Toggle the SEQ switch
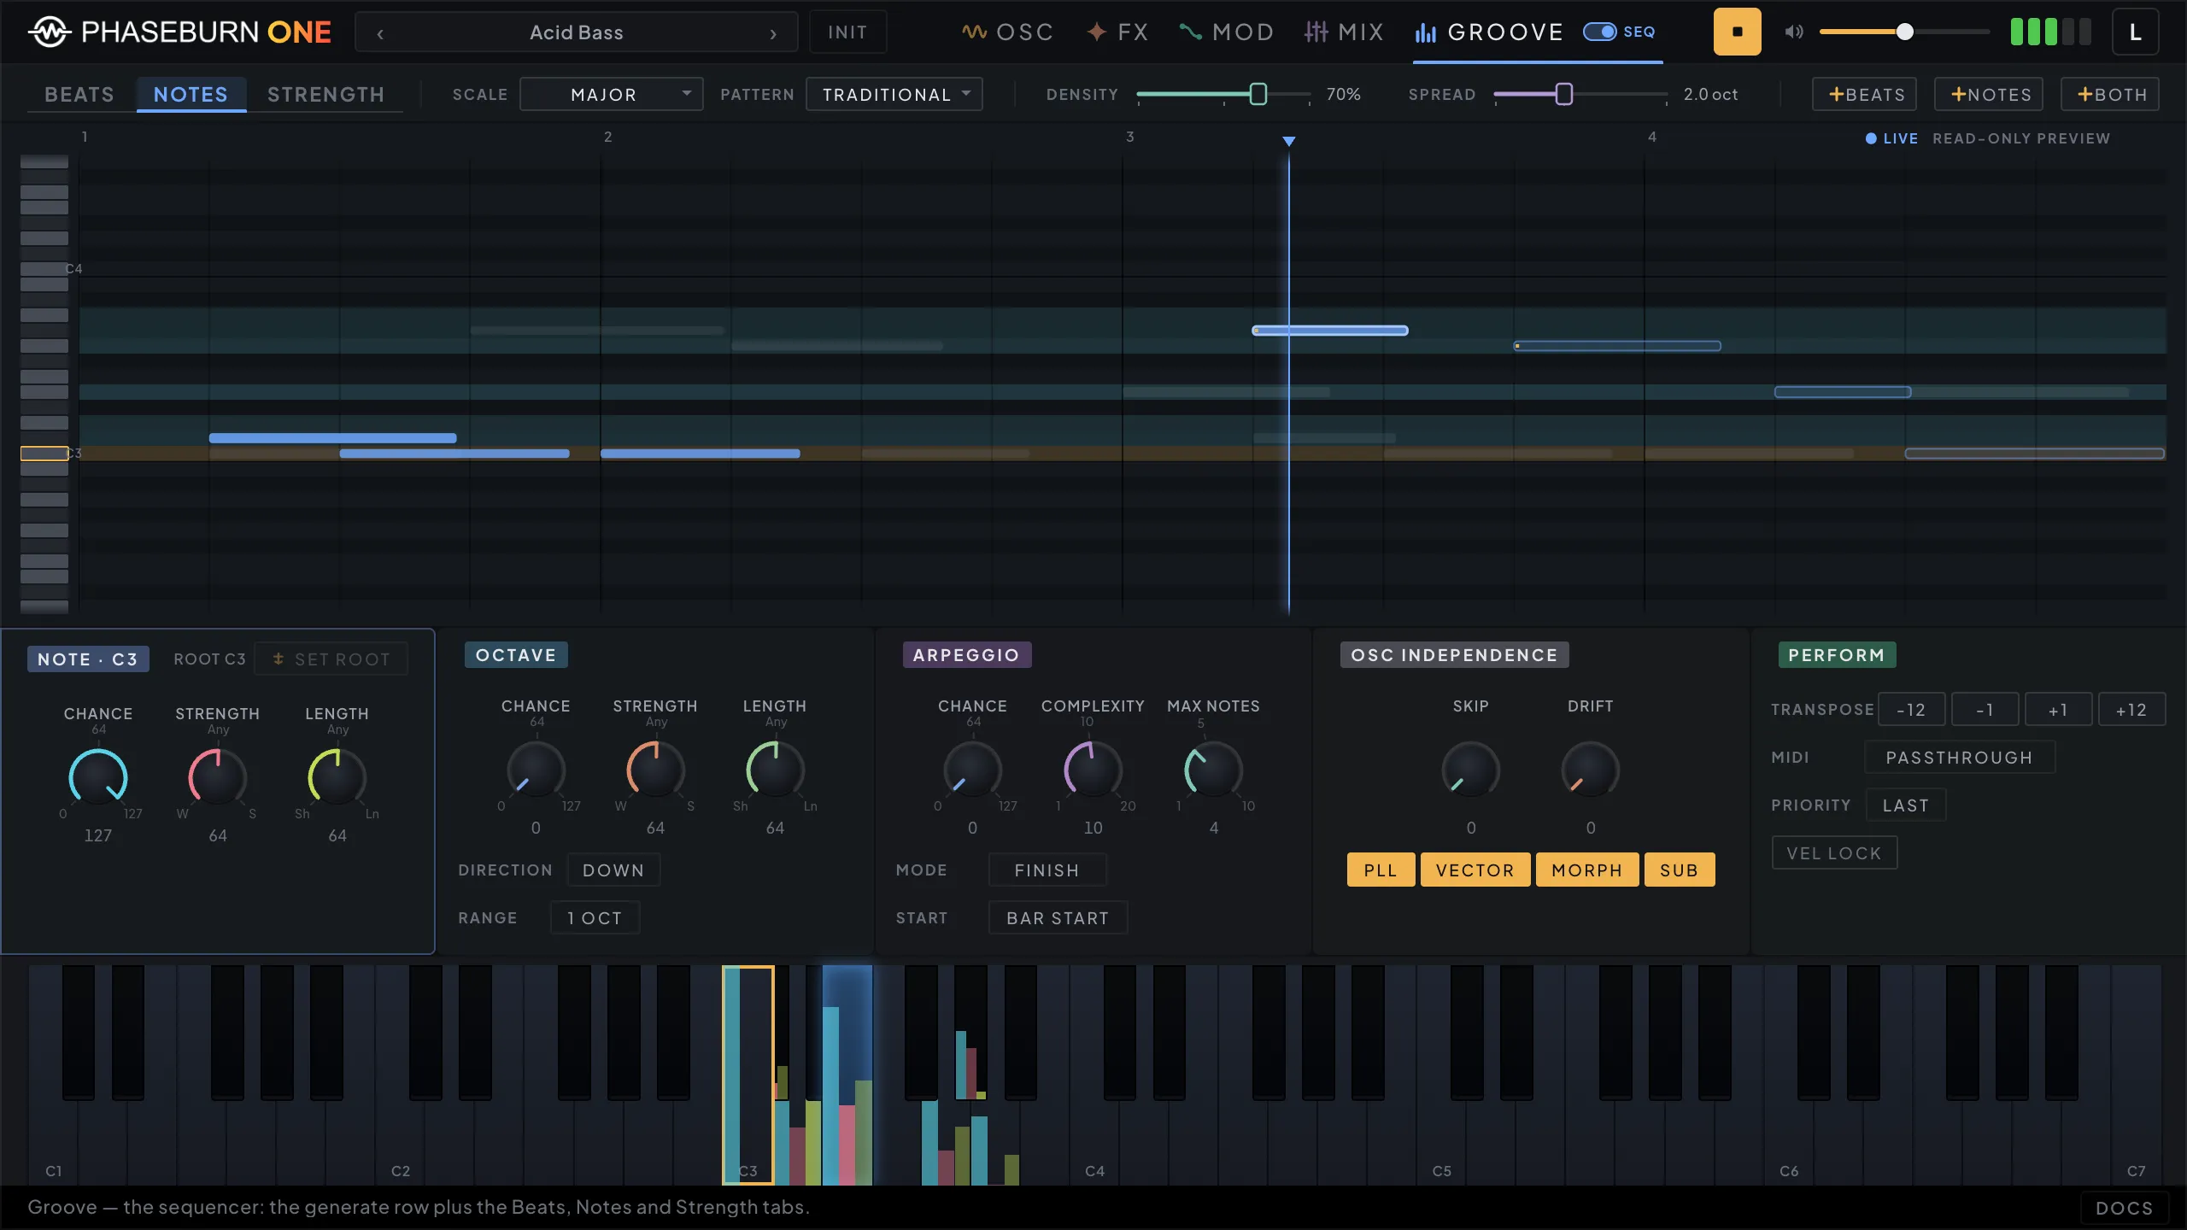2187x1230 pixels. [1599, 32]
